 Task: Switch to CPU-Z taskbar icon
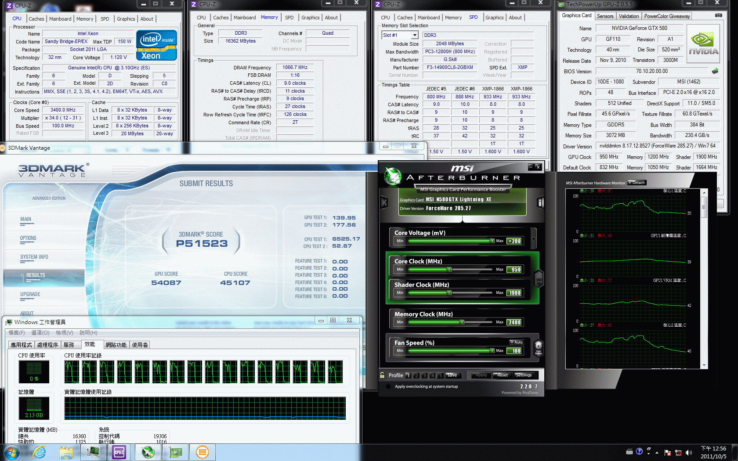[119, 452]
